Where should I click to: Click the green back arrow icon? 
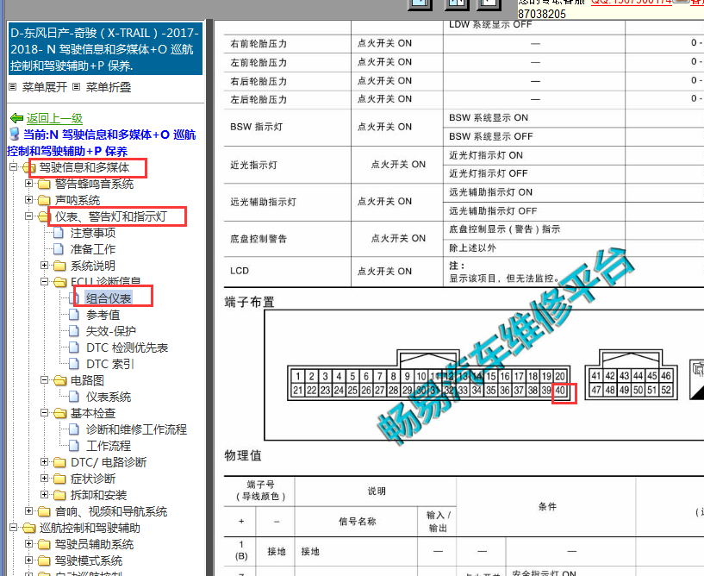pos(16,118)
